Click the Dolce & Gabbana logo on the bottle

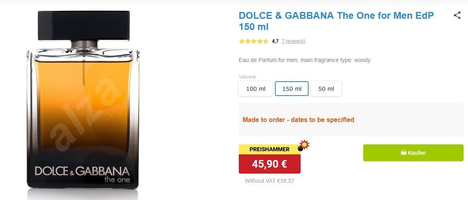(82, 171)
